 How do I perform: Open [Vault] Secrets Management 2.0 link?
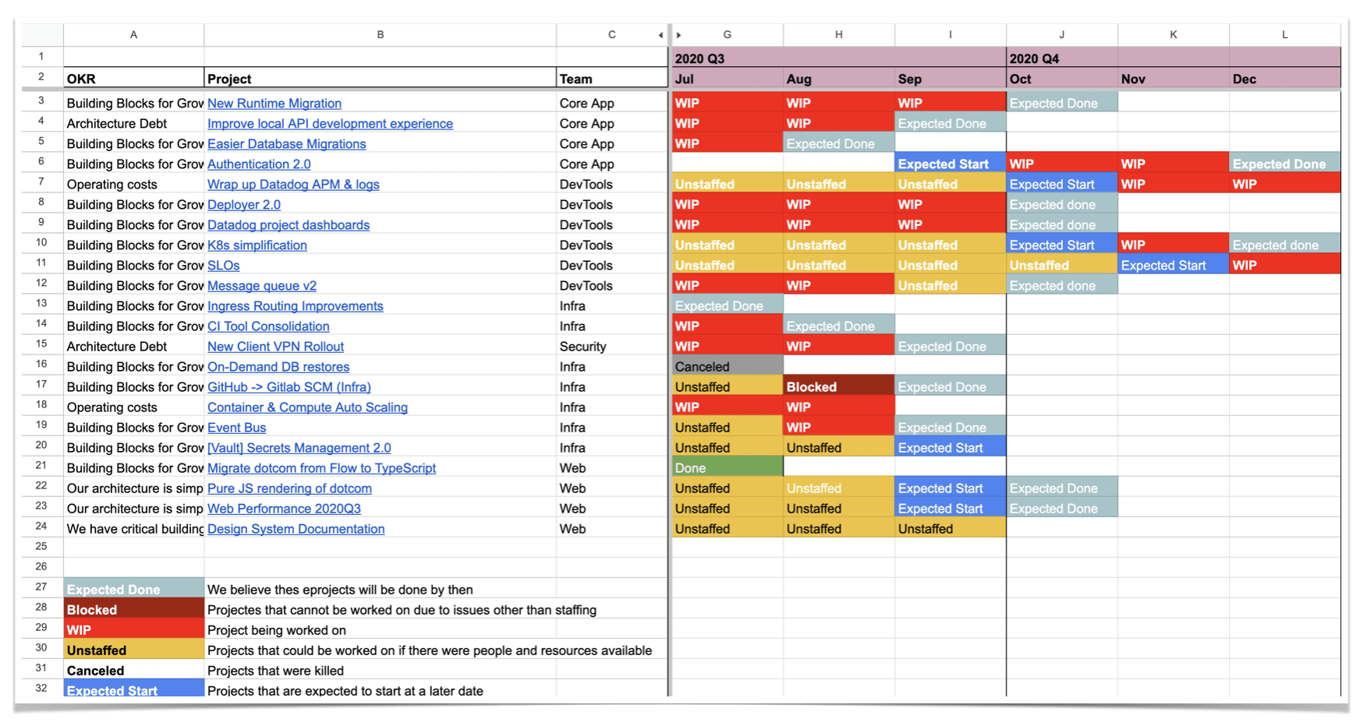pos(299,448)
